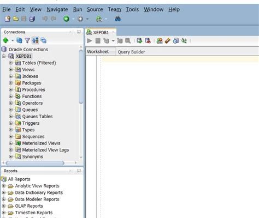Open the Source menu
This screenshot has width=259, height=218.
pos(95,9)
